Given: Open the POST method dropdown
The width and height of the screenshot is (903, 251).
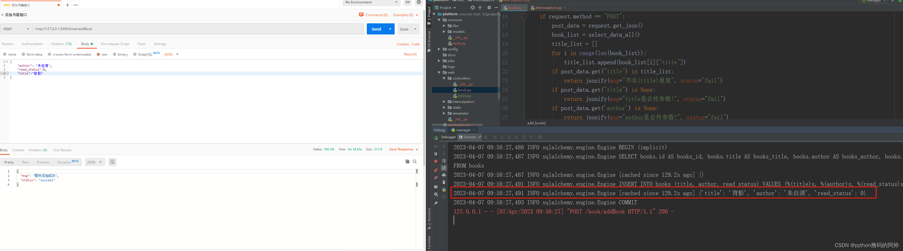Looking at the screenshot, I should coord(16,29).
